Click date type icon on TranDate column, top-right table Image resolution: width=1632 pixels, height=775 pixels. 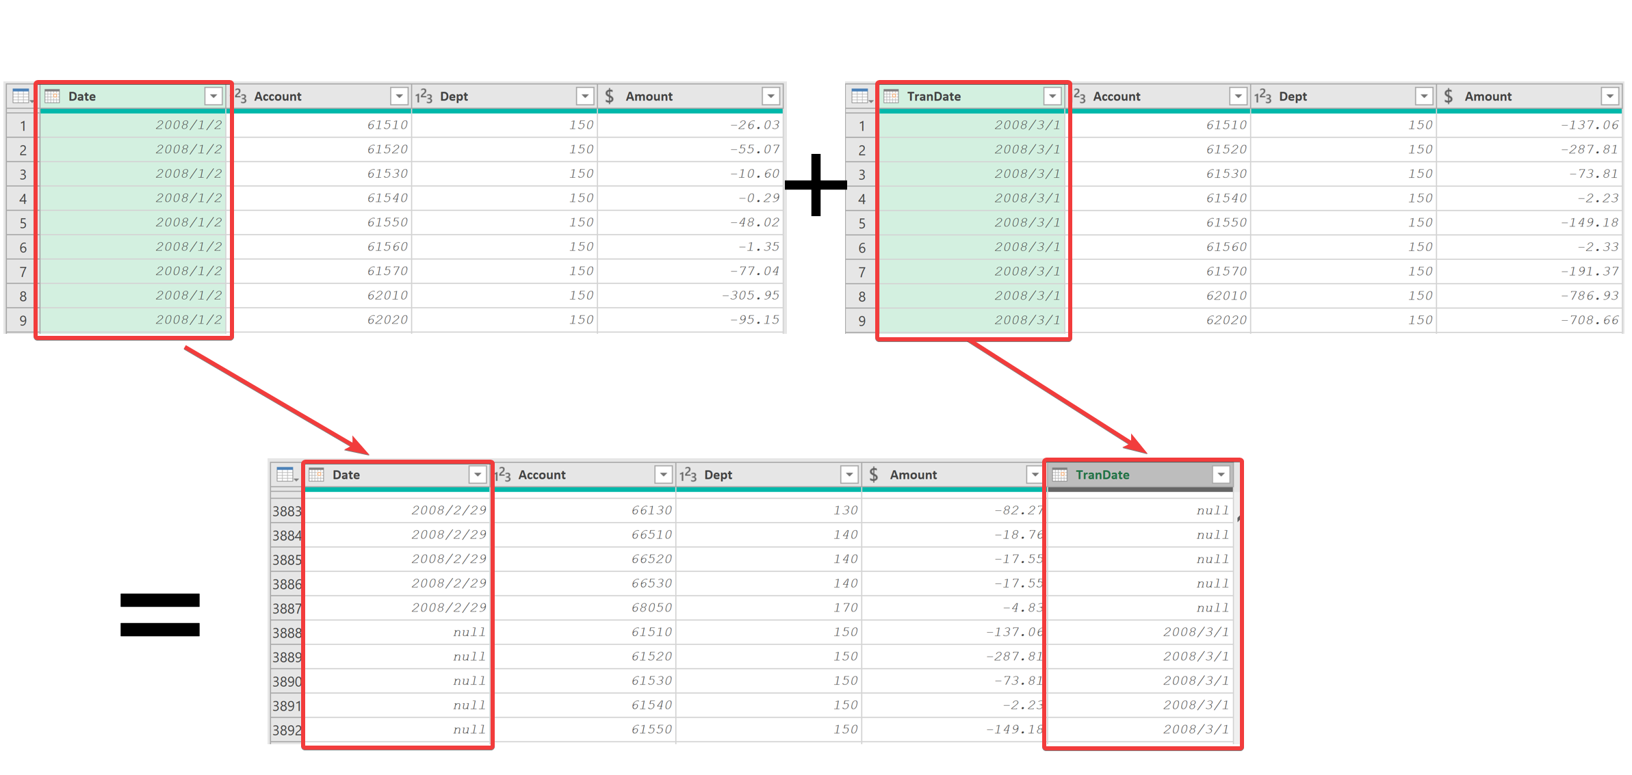891,96
